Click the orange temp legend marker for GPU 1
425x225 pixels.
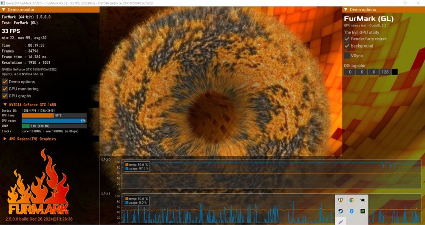click(127, 199)
